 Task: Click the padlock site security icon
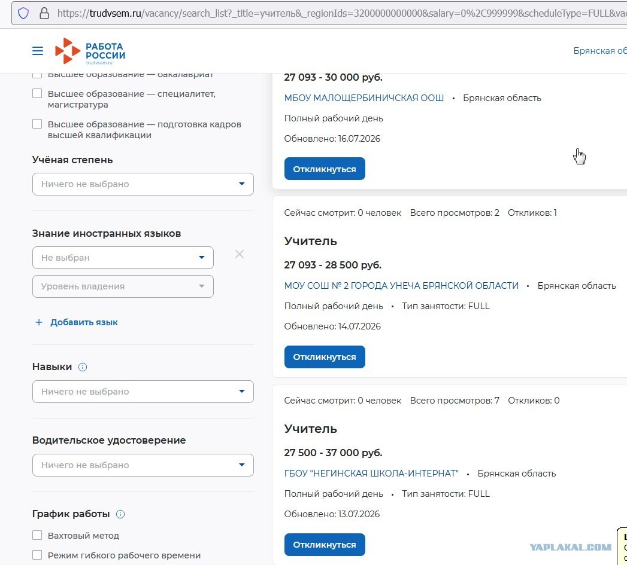click(x=44, y=13)
